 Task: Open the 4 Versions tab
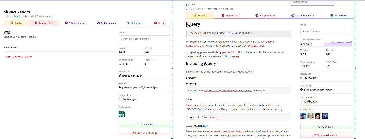tap(135, 23)
